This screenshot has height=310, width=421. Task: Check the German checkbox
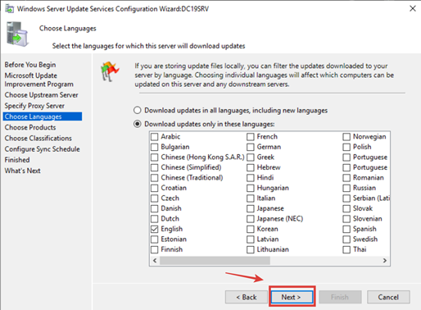pos(251,147)
